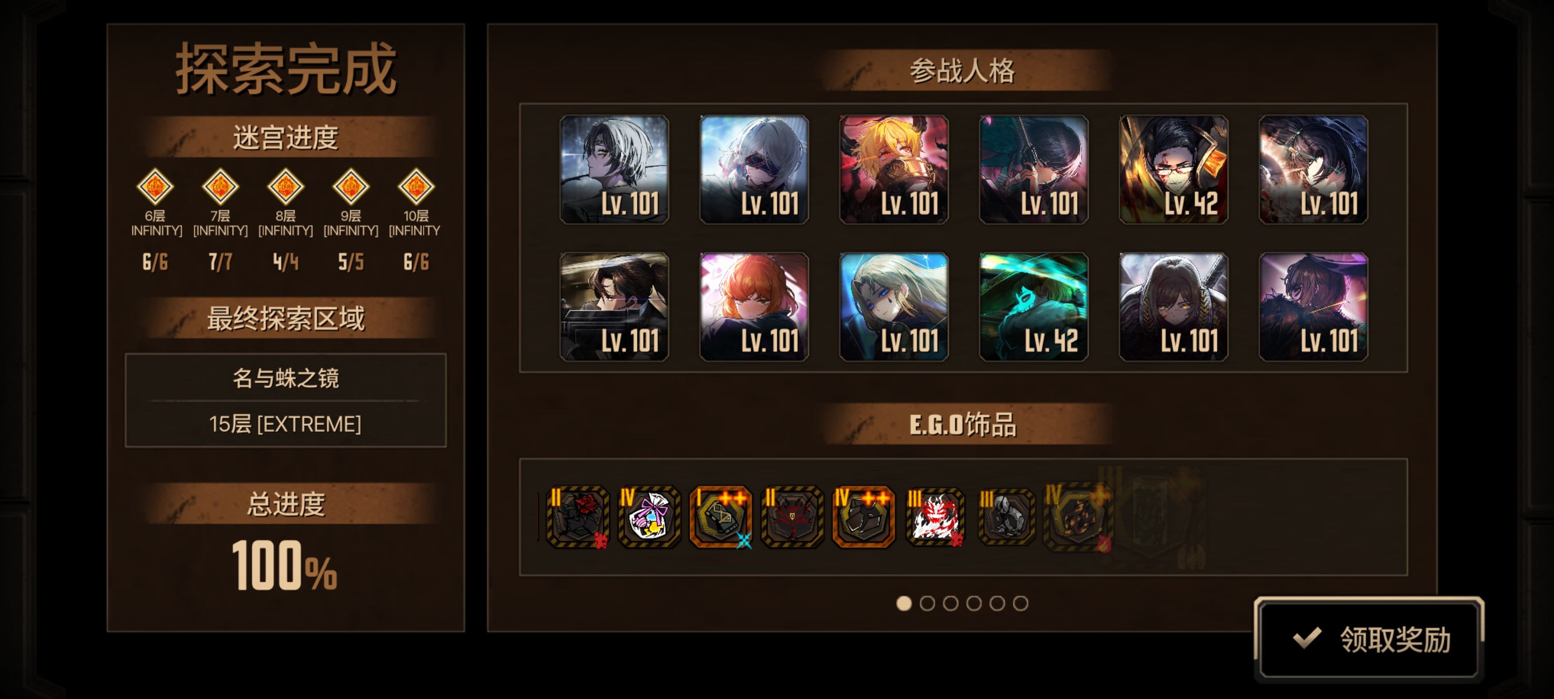1554x699 pixels.
Task: Switch to third gift page dot
Action: coord(950,603)
